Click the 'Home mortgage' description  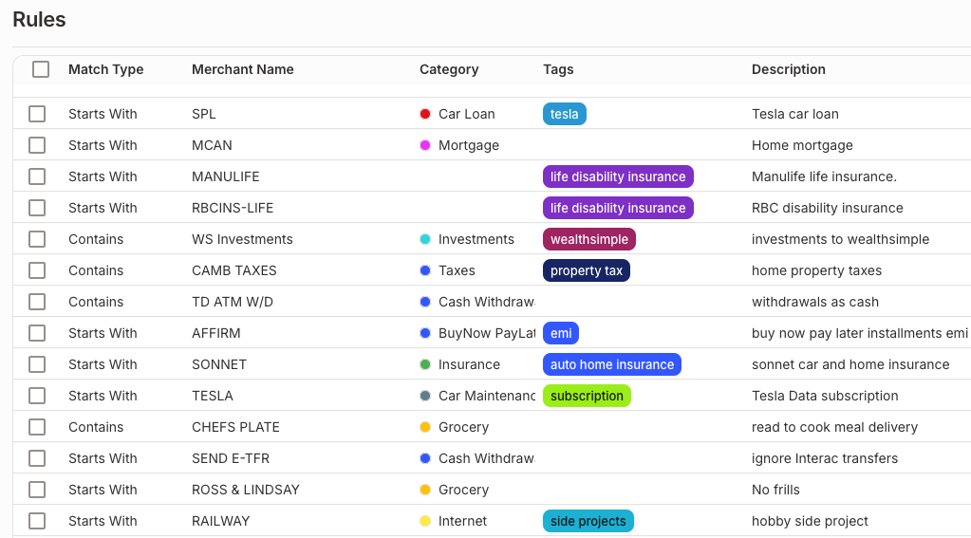(x=802, y=145)
